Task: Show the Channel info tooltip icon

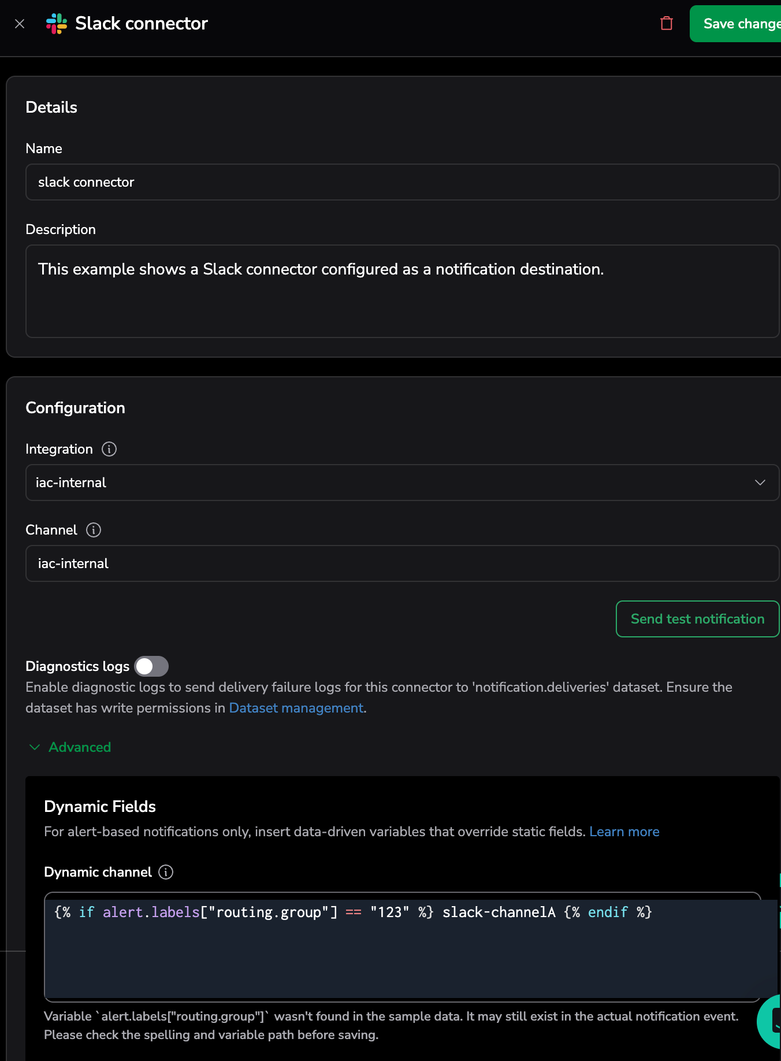Action: [x=94, y=530]
